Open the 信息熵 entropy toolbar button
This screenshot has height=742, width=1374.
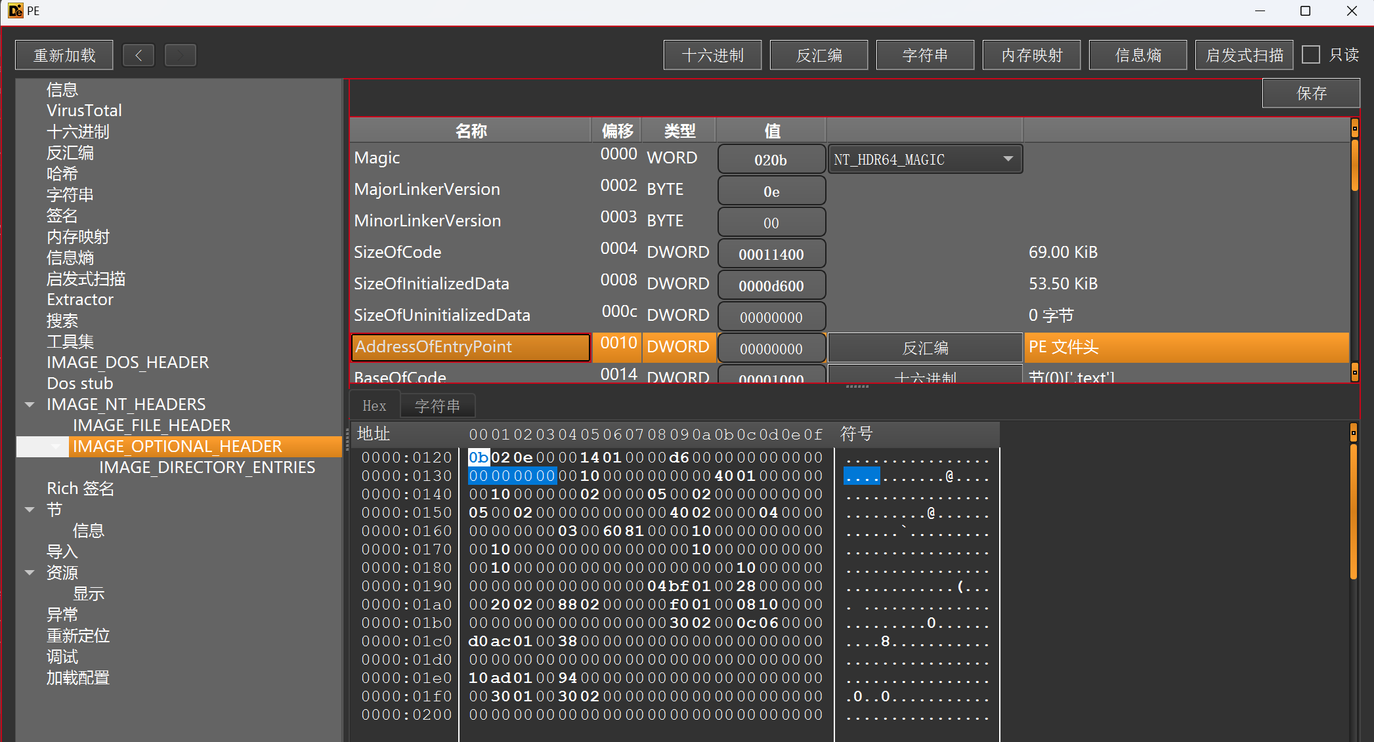click(x=1138, y=55)
